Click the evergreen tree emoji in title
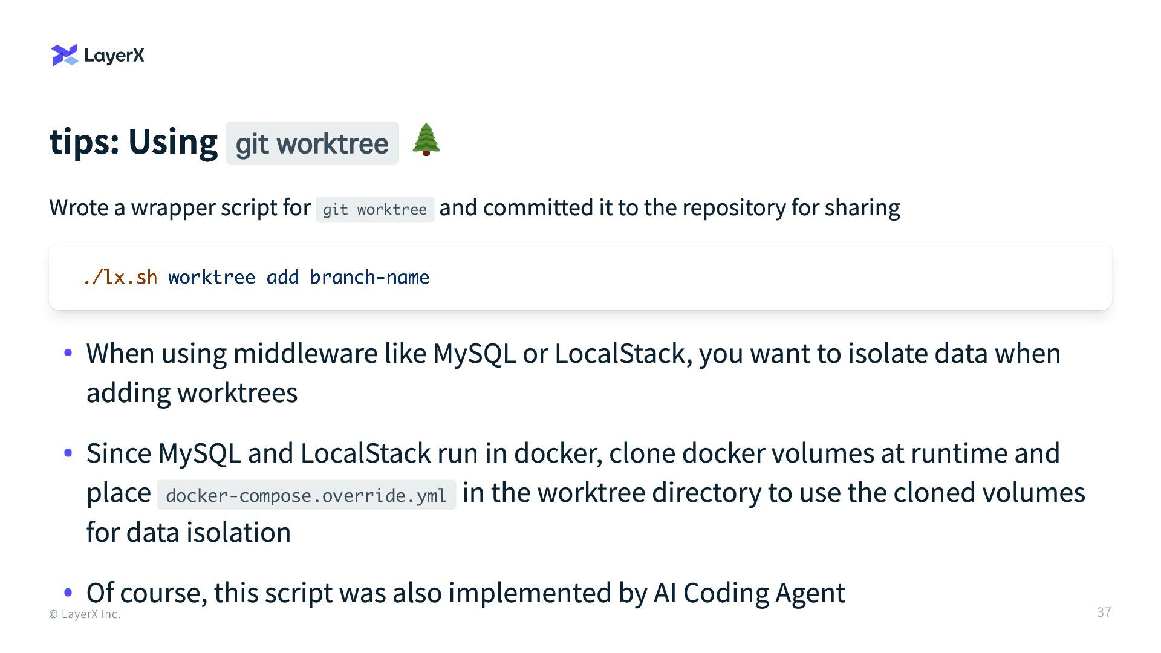 426,140
